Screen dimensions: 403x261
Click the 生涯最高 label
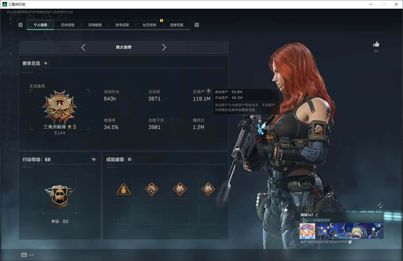tap(37, 86)
